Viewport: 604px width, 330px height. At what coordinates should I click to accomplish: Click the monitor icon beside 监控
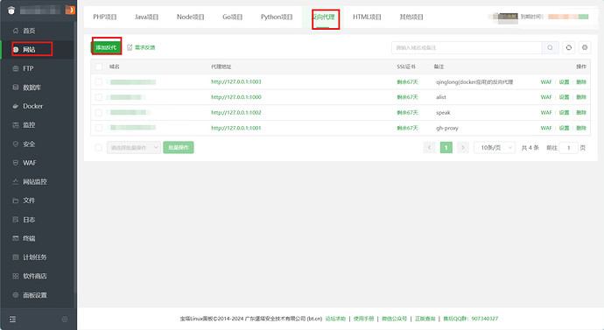click(16, 125)
